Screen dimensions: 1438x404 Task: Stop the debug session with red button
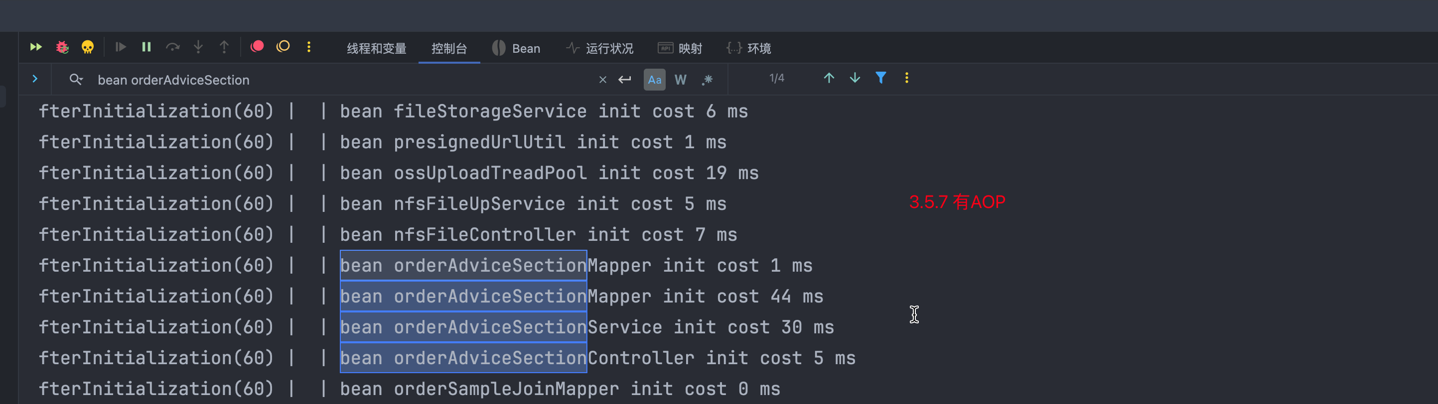pyautogui.click(x=257, y=47)
